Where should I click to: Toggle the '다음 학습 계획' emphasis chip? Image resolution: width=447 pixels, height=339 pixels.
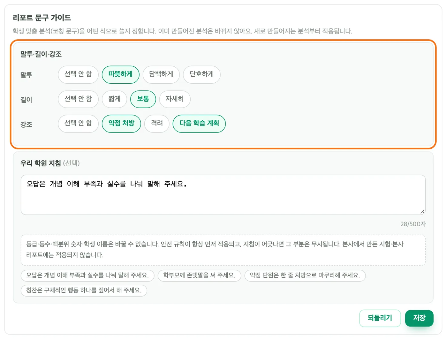[199, 124]
